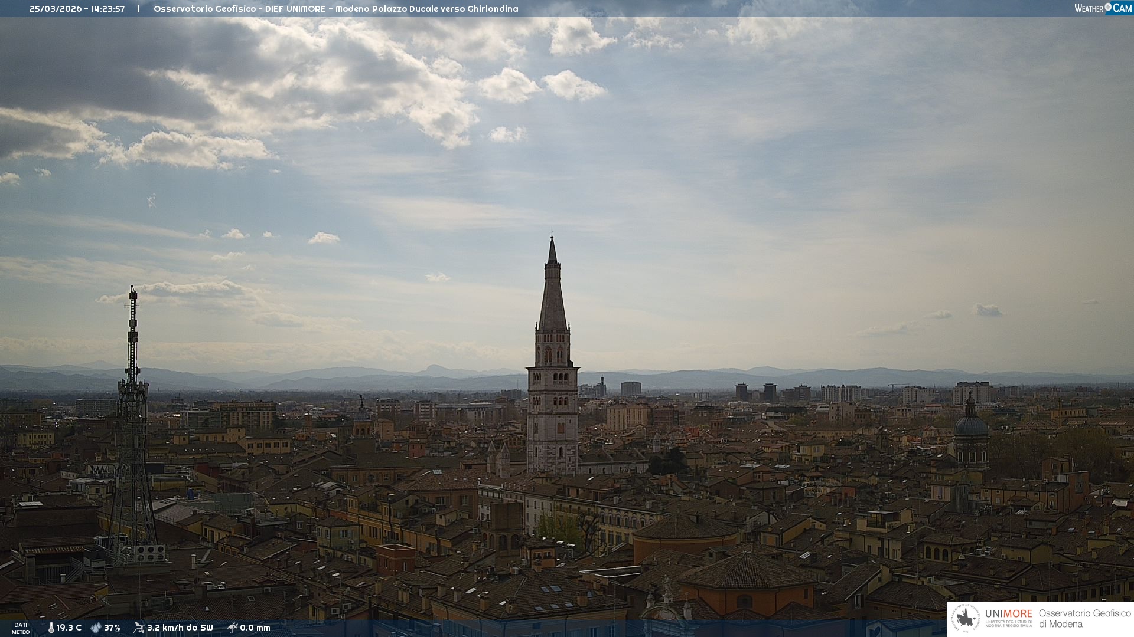Click the humidity water droplets icon
Screen dimensions: 1134x637
(96, 628)
